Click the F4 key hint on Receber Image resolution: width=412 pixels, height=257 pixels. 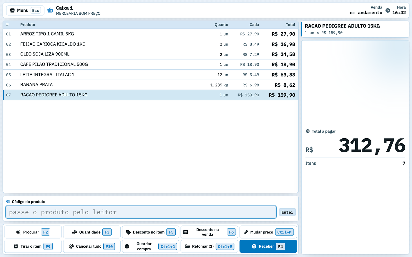[280, 246]
